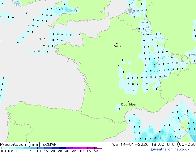The height and width of the screenshot is (152, 196).
Task: Click the 'Precipitation' title word
Action: [x=13, y=145]
